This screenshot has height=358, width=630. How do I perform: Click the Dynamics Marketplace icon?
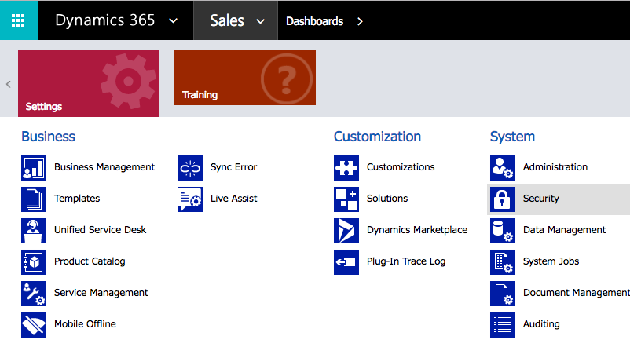tap(346, 231)
